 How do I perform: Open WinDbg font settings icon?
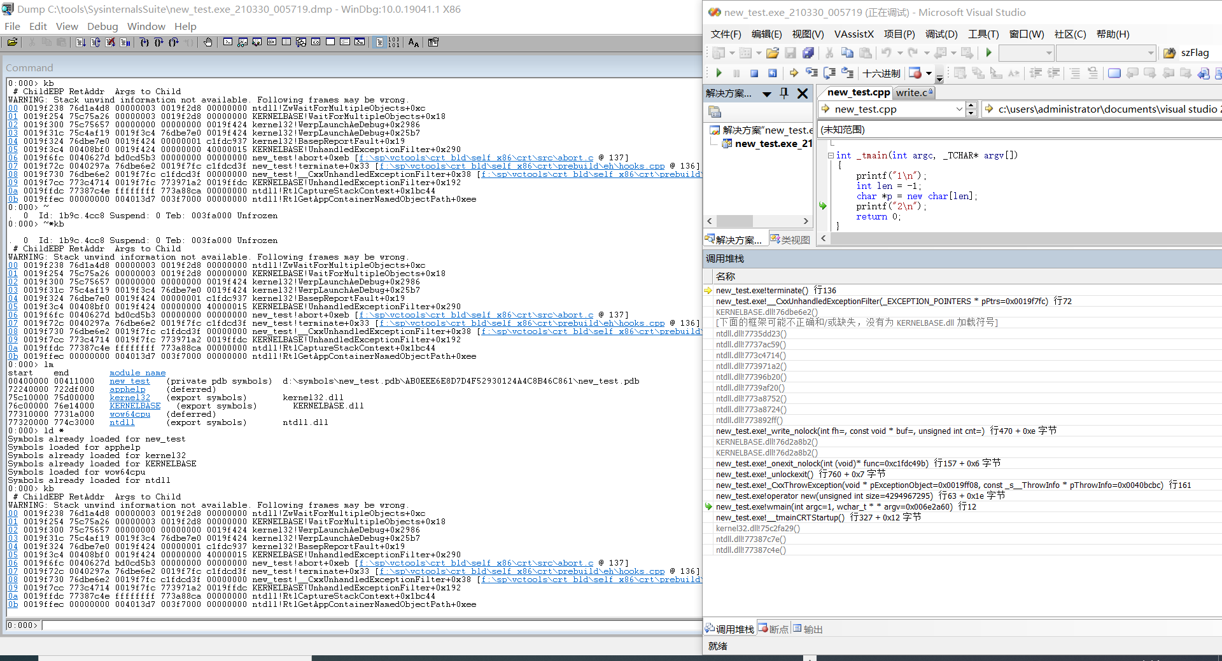[x=414, y=43]
